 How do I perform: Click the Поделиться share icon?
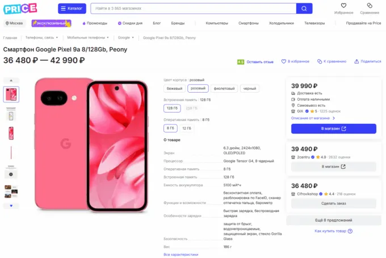(356, 61)
